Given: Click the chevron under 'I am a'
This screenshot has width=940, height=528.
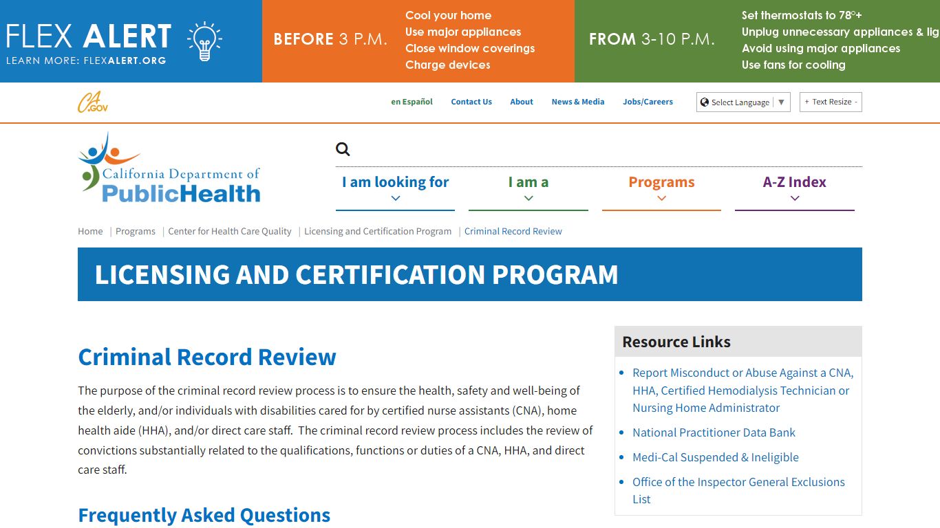Looking at the screenshot, I should pos(528,198).
